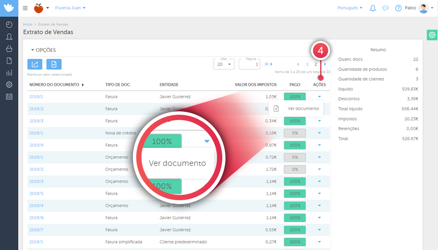
Task: Open the reports bar chart icon
Action: [9, 73]
